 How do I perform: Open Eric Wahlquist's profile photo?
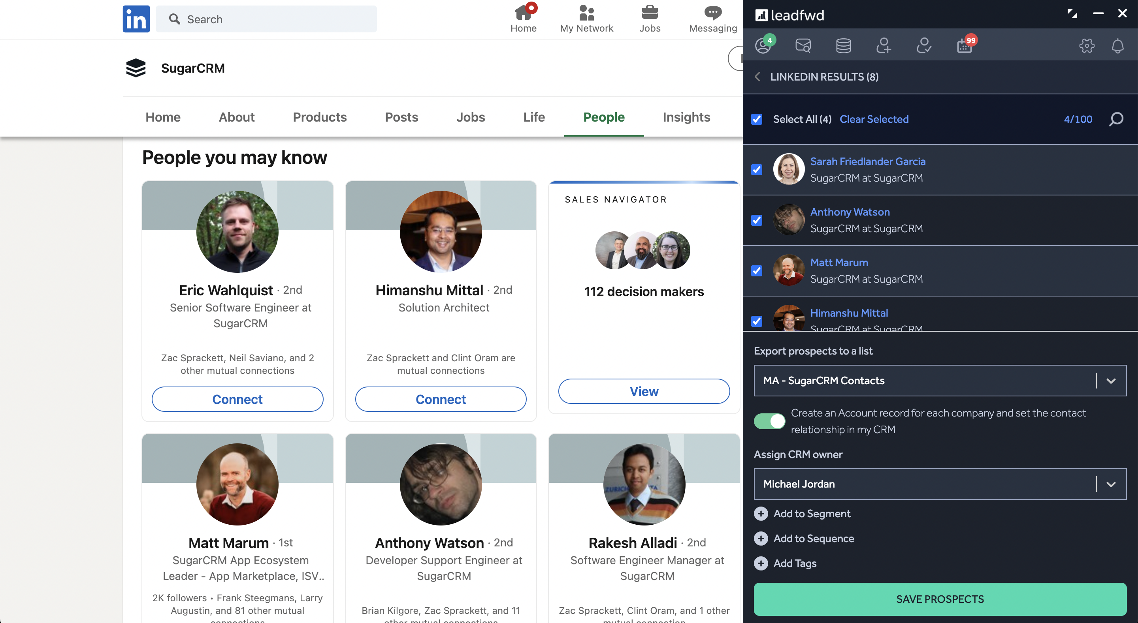(237, 231)
